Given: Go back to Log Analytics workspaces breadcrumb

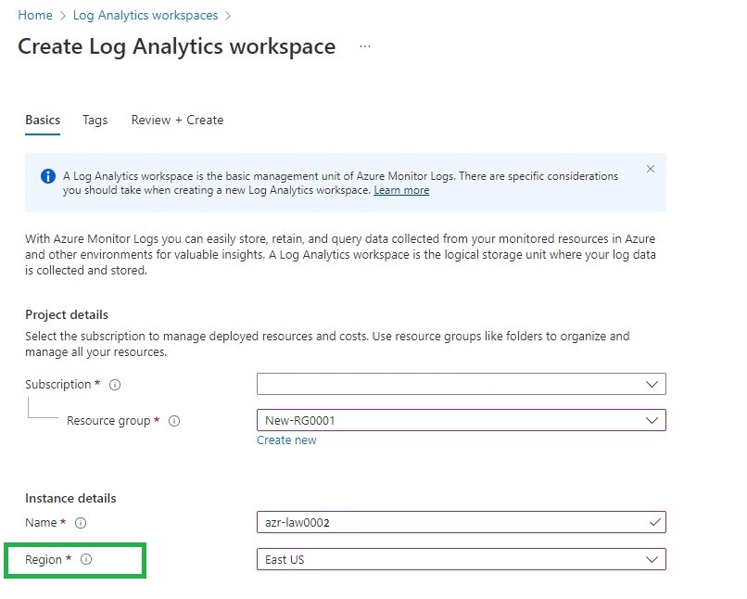Looking at the screenshot, I should click(x=146, y=16).
